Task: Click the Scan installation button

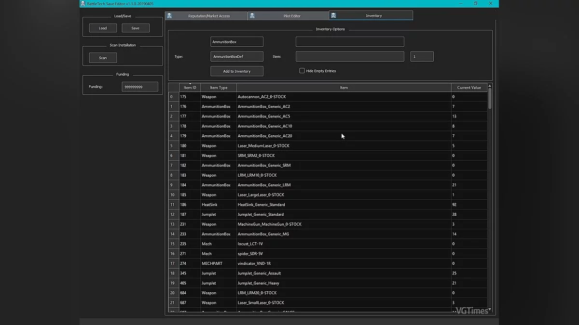Action: tap(103, 58)
